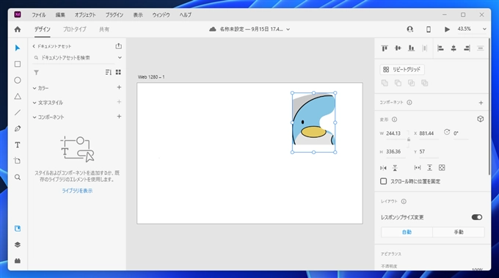The height and width of the screenshot is (278, 499).
Task: Start desktop preview play button
Action: click(x=447, y=29)
